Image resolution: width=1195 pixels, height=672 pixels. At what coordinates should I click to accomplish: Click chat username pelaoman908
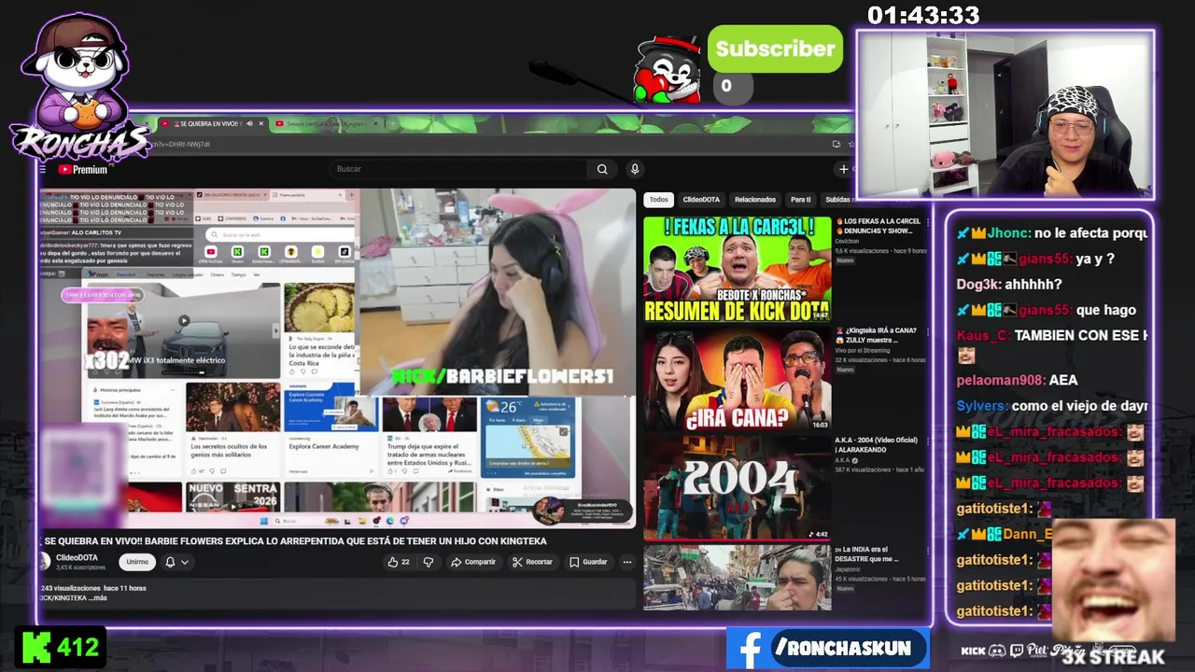click(x=1000, y=380)
